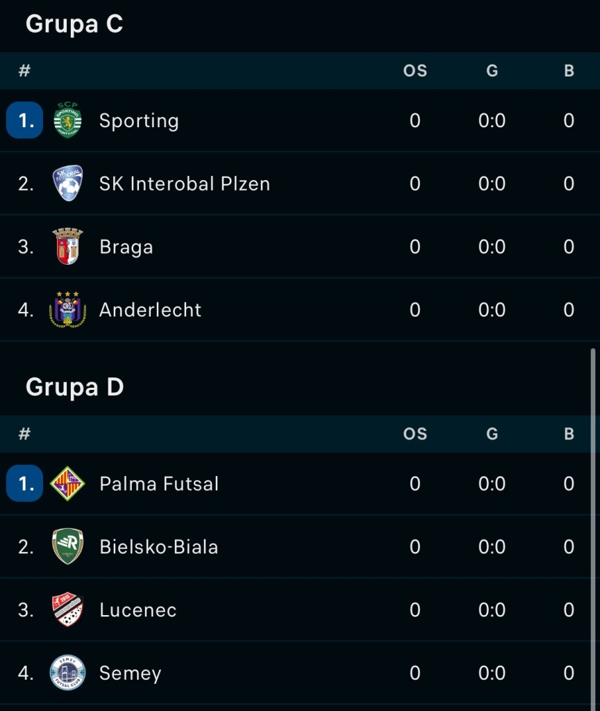Viewport: 600px width, 711px height.
Task: Select the Lucenec team name
Action: 137,610
